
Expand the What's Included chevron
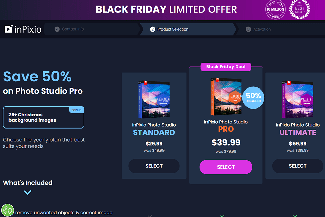point(28,192)
